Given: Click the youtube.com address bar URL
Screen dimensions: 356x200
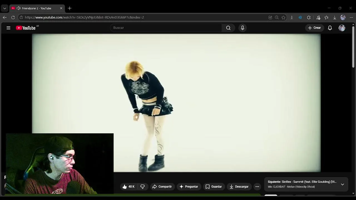Looking at the screenshot, I should click(x=84, y=17).
